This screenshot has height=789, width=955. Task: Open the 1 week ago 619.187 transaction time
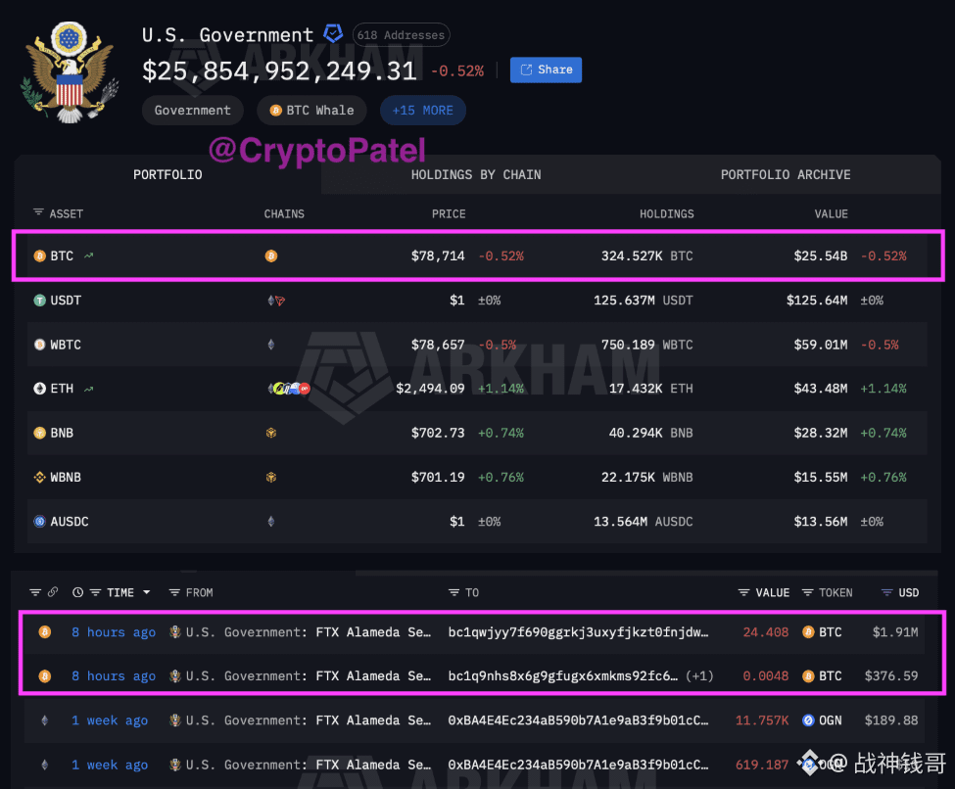pyautogui.click(x=110, y=765)
